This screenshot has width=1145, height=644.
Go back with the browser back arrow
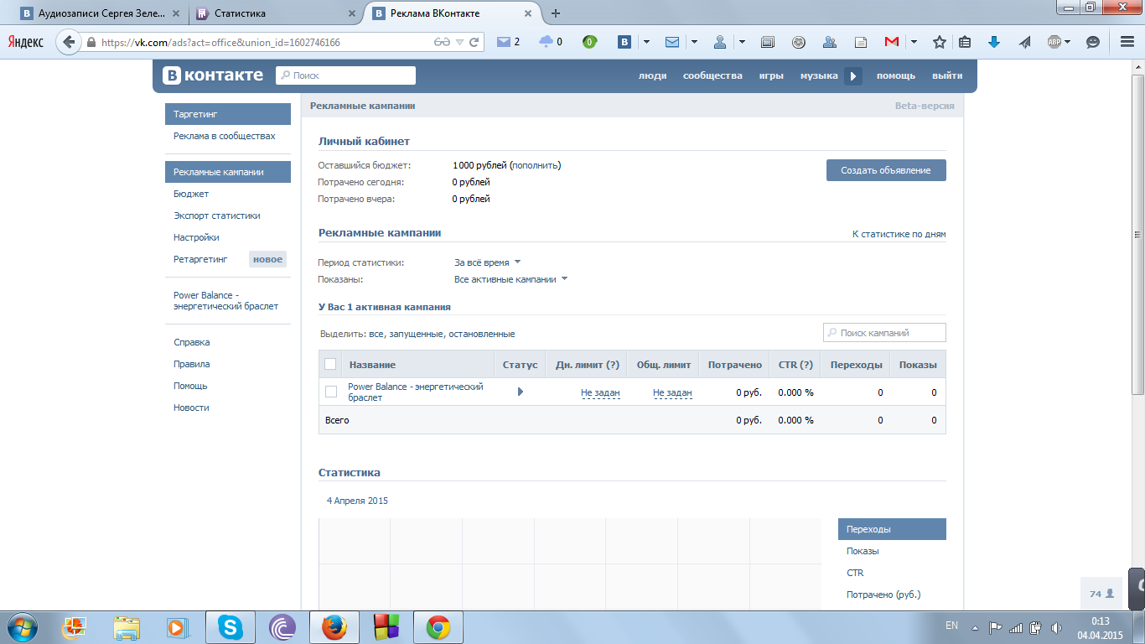(68, 42)
